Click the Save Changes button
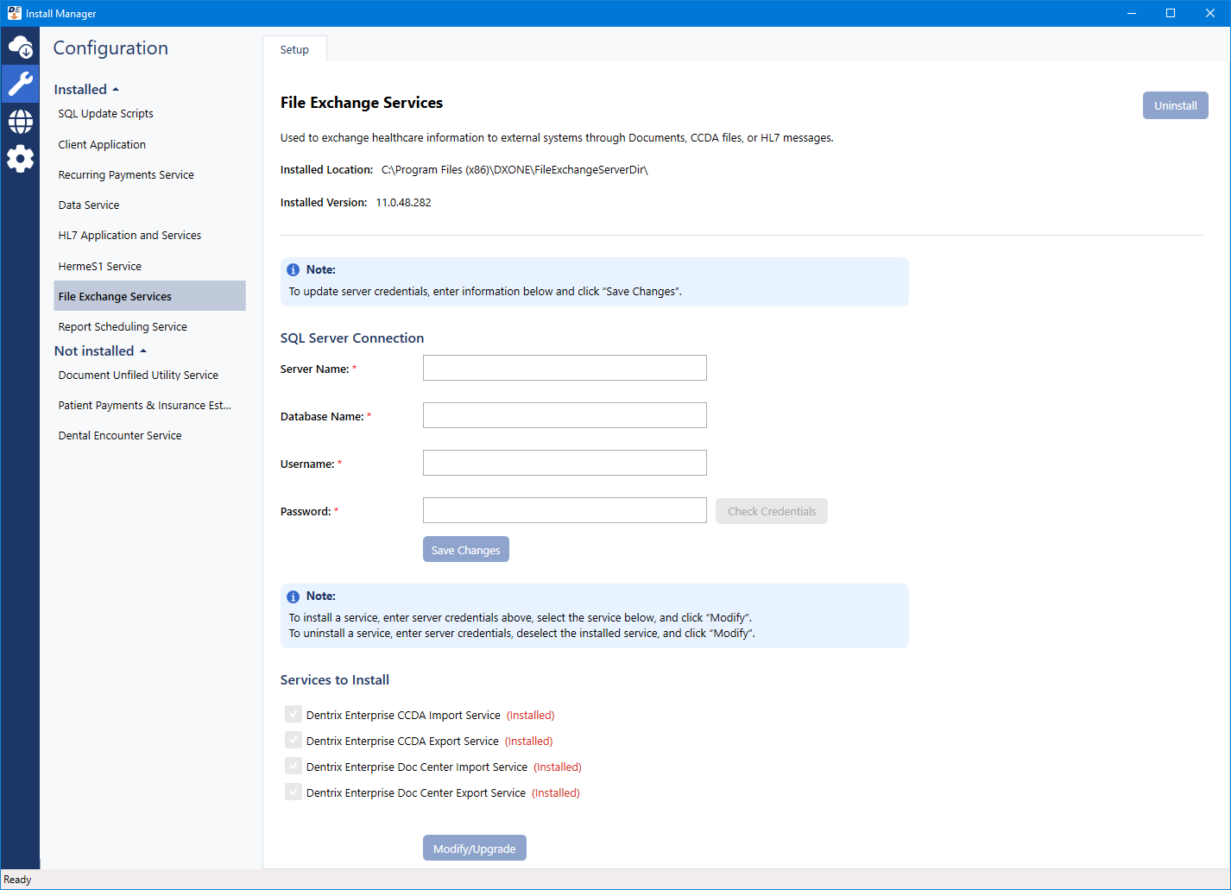 (x=465, y=550)
